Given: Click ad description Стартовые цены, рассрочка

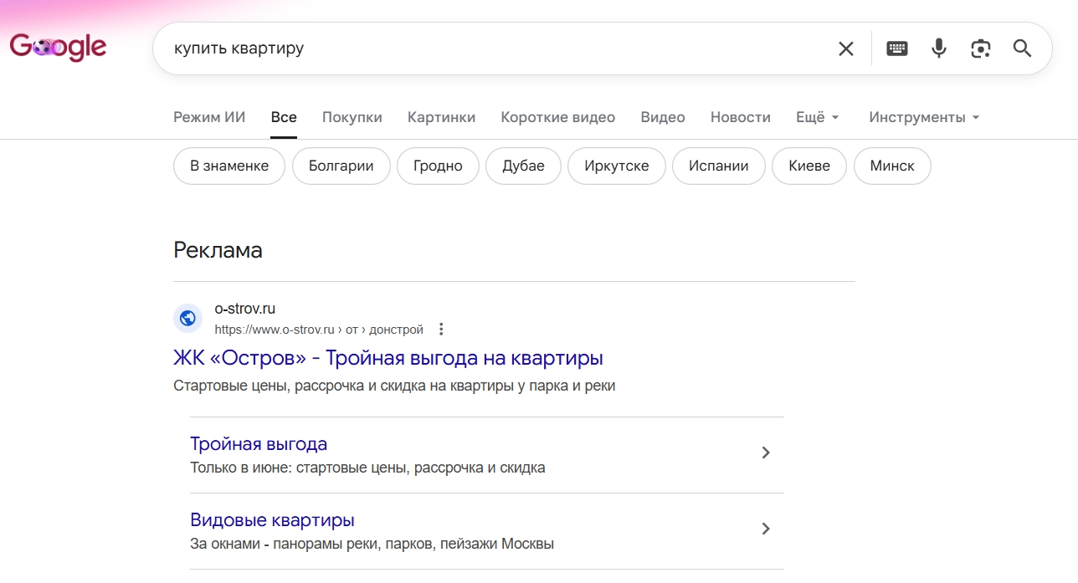Looking at the screenshot, I should [394, 386].
